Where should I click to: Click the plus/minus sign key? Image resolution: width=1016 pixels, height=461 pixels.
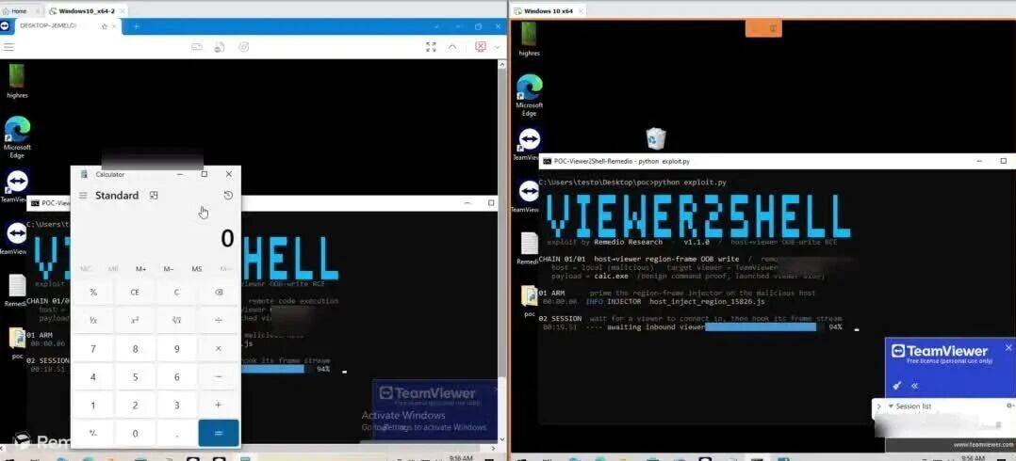tap(93, 433)
